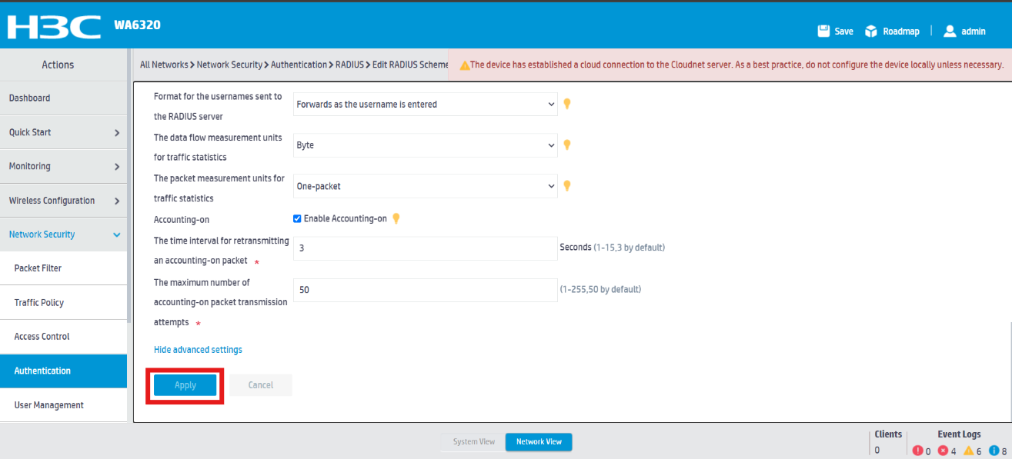Open the Roadmap icon in header
The width and height of the screenshot is (1012, 459).
[871, 32]
